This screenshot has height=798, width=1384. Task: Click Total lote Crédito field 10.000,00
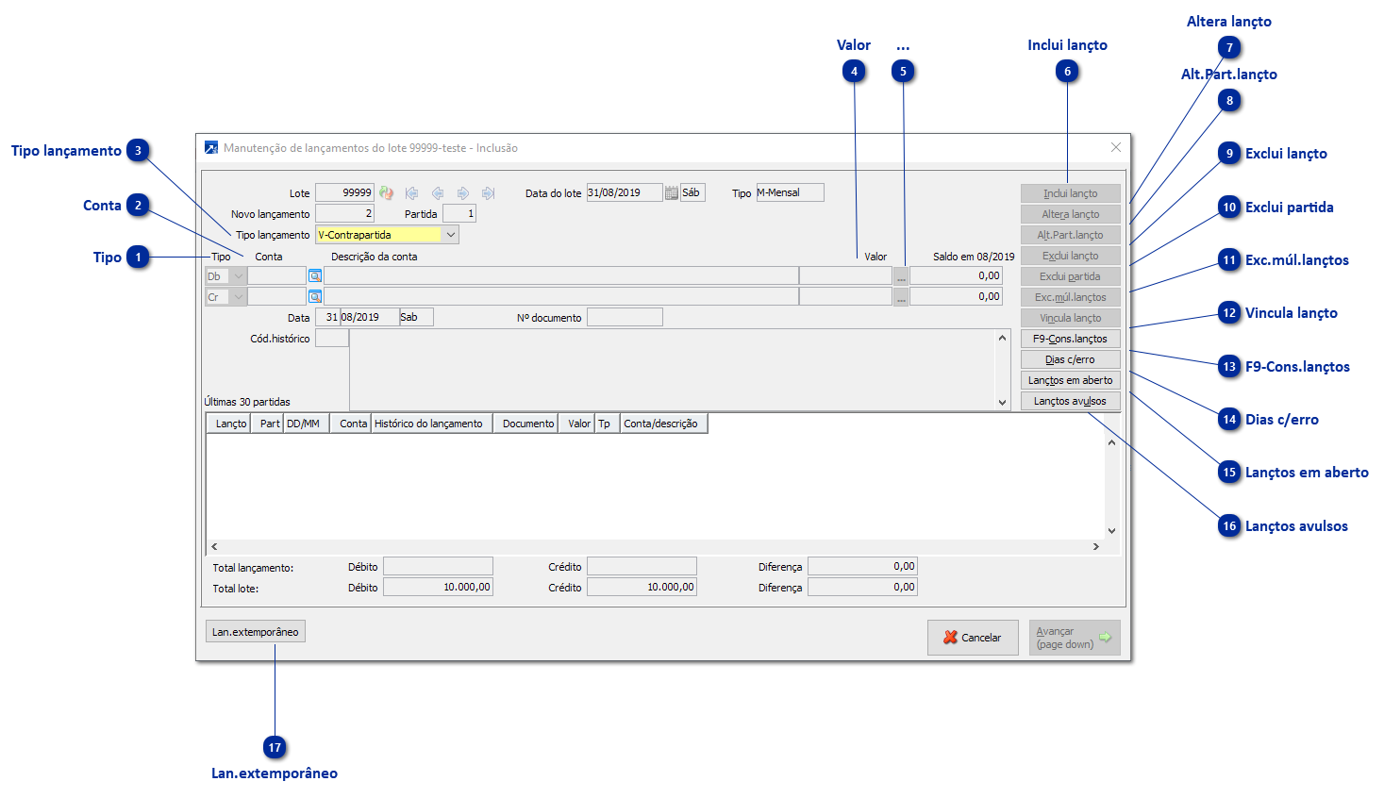click(642, 587)
